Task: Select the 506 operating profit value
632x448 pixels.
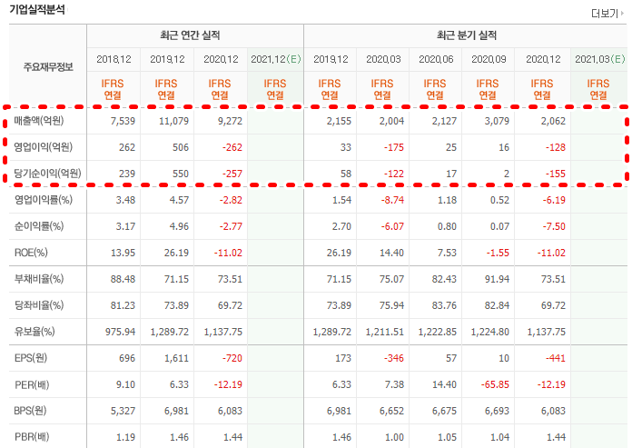Action: (x=181, y=147)
